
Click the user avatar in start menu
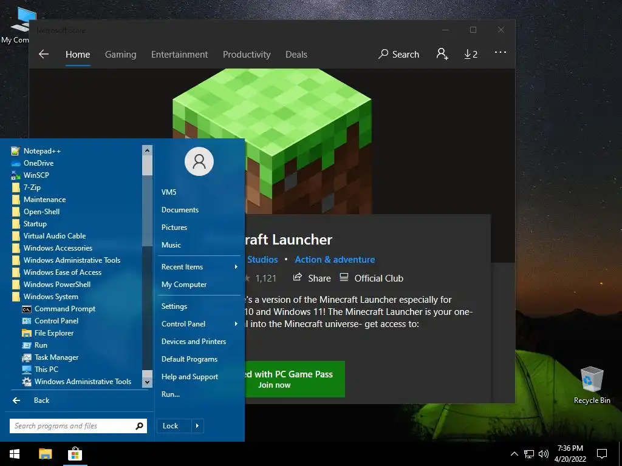(199, 161)
